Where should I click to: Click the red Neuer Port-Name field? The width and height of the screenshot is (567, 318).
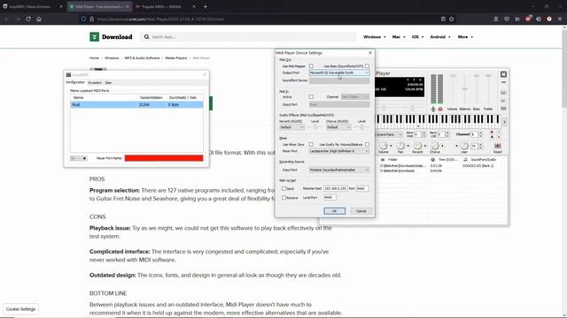point(164,158)
